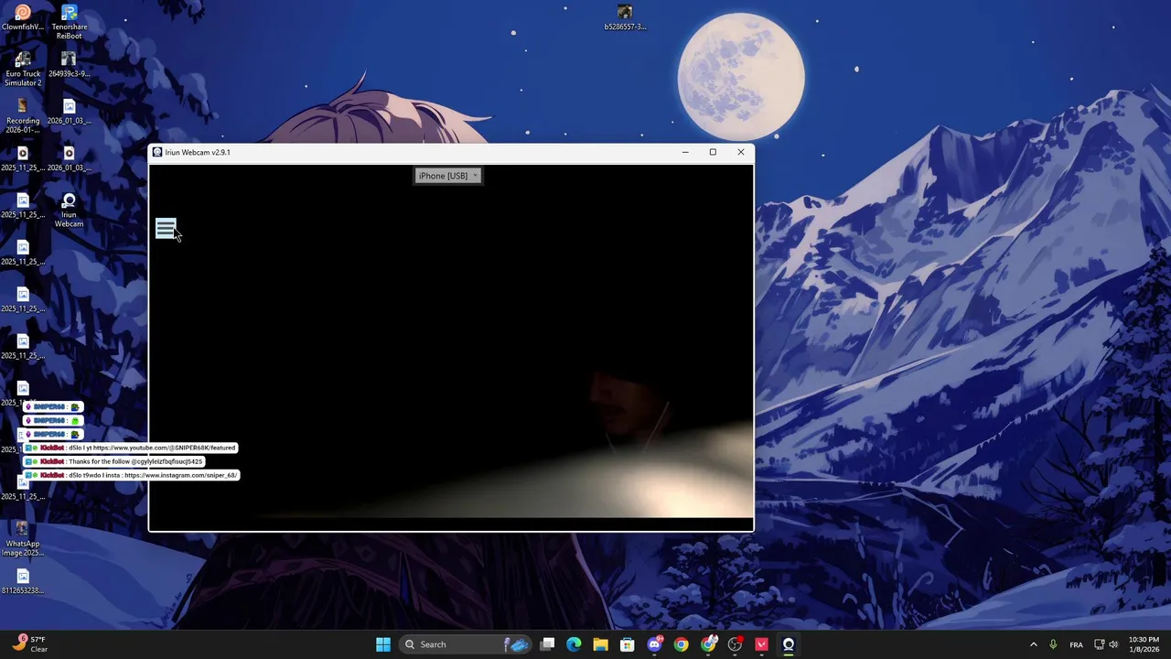
Task: Select the Clownfish Voice desktop shortcut
Action: click(x=23, y=17)
